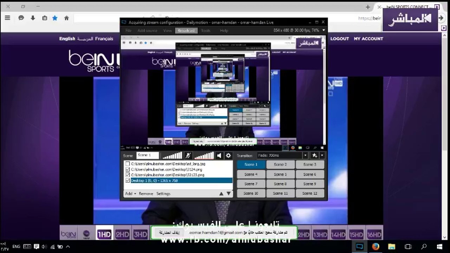Image resolution: width=450 pixels, height=253 pixels.
Task: Open the Firefox bookmarks list icon
Action: pyautogui.click(x=44, y=18)
